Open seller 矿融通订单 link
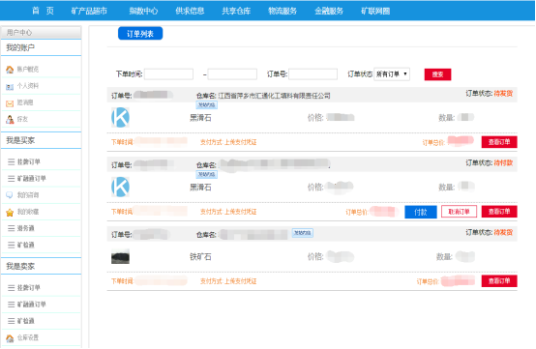Screen dimensions: 536x349 (x=32, y=305)
